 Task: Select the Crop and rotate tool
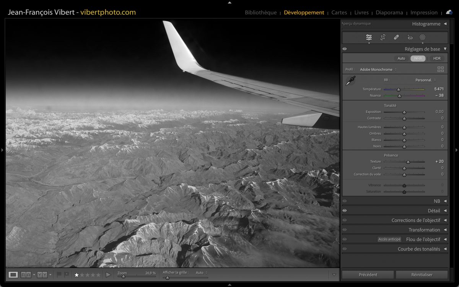pyautogui.click(x=382, y=37)
